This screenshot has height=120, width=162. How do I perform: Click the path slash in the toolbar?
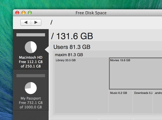coord(51,22)
